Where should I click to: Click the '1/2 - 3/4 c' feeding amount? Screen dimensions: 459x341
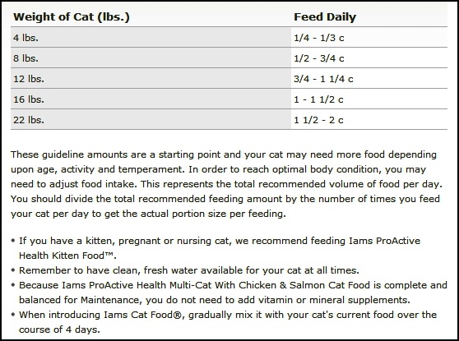click(x=319, y=58)
